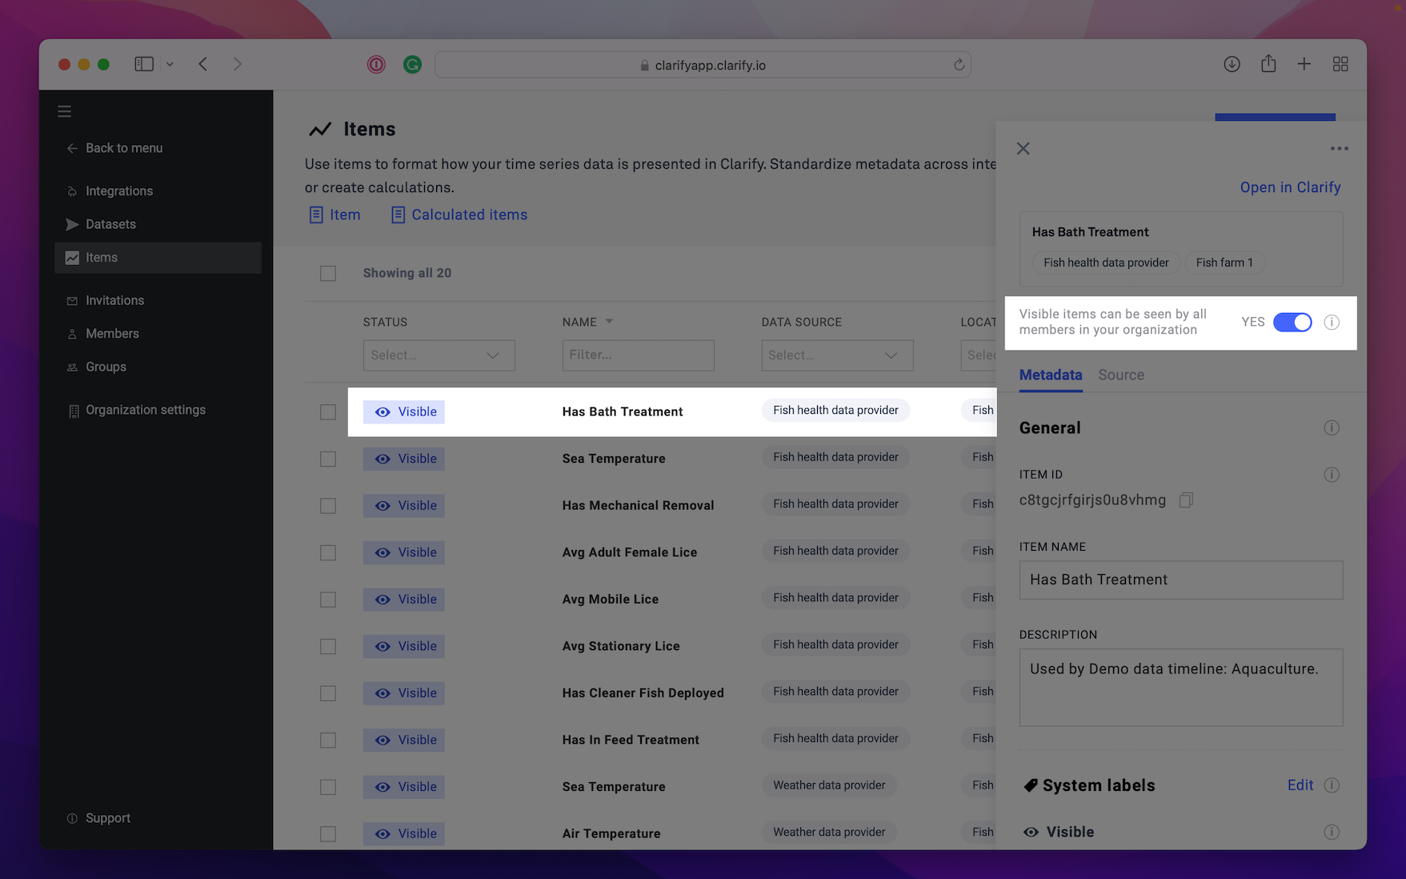Switch to the Source tab
Image resolution: width=1406 pixels, height=879 pixels.
pyautogui.click(x=1120, y=375)
